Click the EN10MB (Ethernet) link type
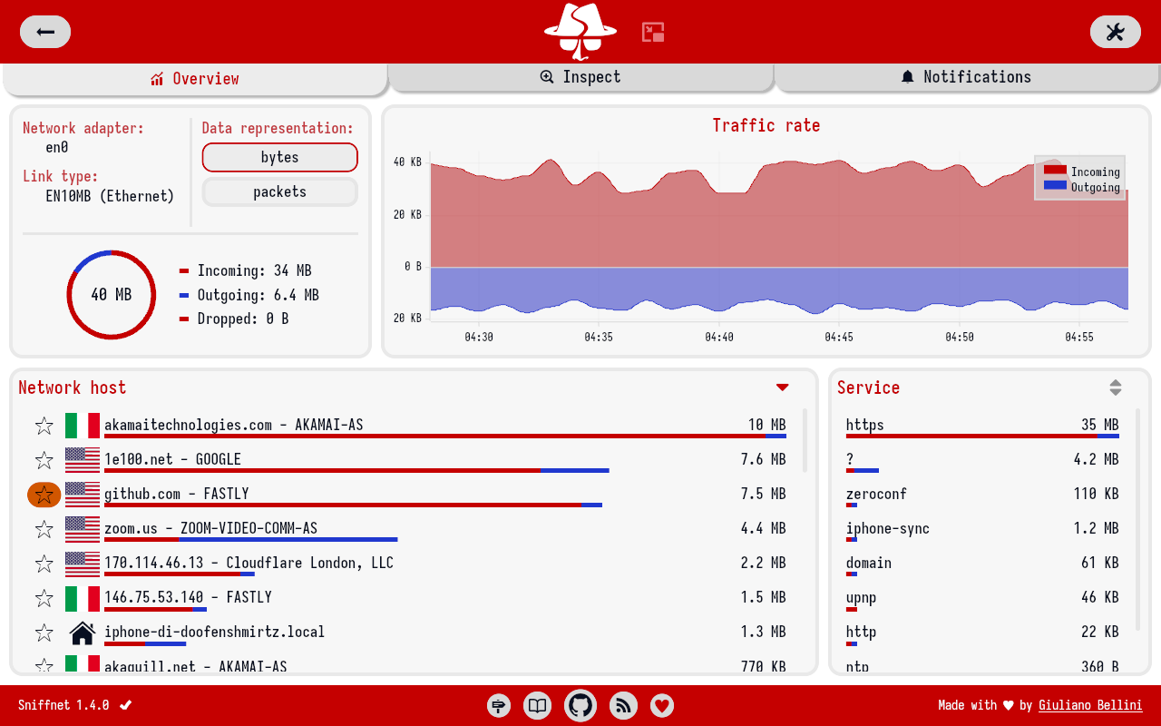 click(x=110, y=196)
